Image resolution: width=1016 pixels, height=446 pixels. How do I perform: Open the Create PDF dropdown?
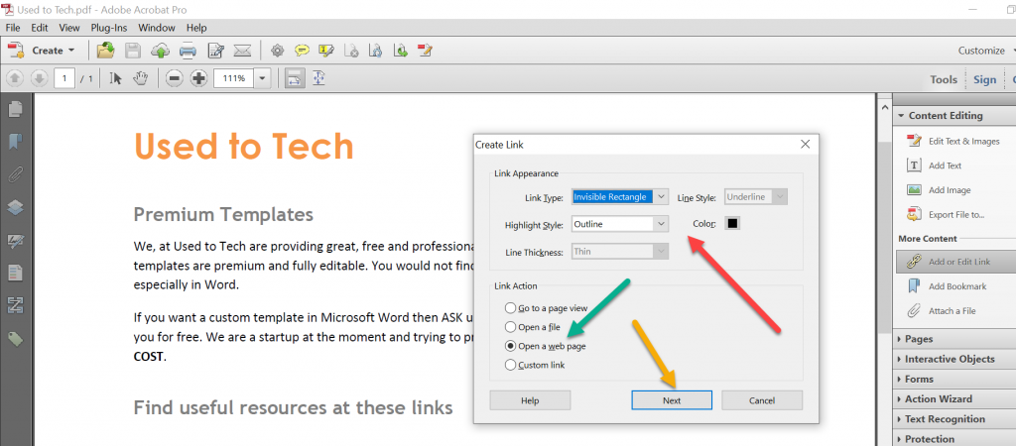tap(42, 50)
